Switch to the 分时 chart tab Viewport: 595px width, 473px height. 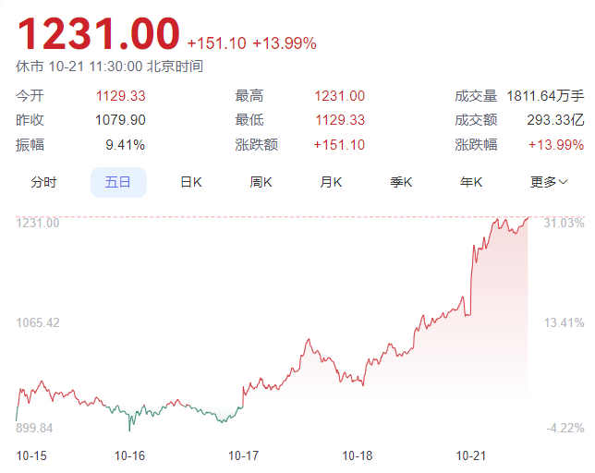43,182
